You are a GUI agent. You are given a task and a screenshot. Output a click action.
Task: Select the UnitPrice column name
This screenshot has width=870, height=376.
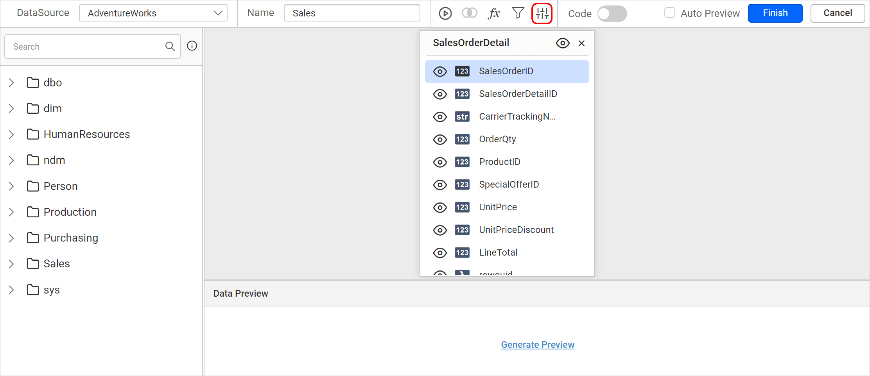click(x=498, y=207)
